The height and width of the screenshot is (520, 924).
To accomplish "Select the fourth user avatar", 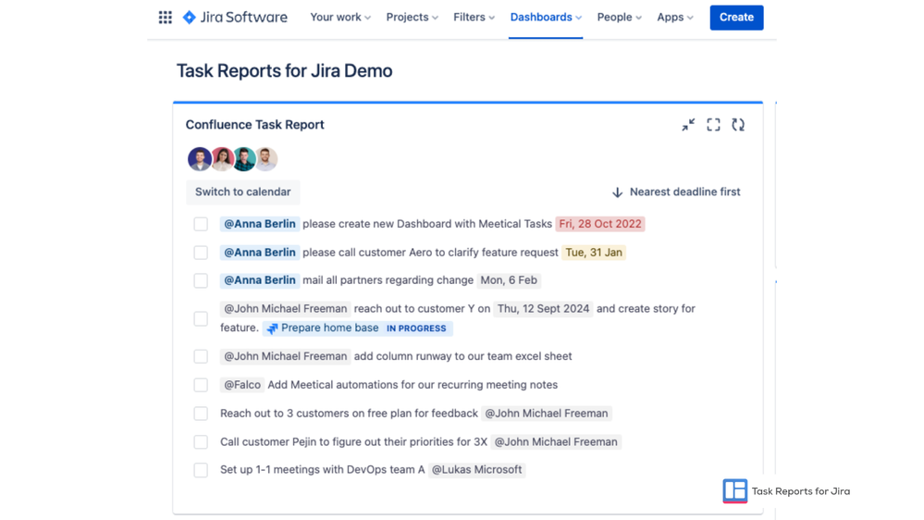I will 266,159.
